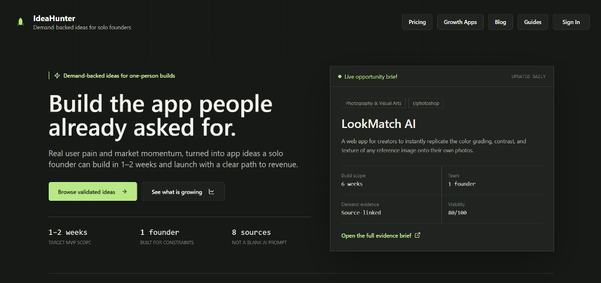Click the BUILT FOR CONSTRAINTS caption
Viewport: 601px width, 283px height.
[x=167, y=242]
